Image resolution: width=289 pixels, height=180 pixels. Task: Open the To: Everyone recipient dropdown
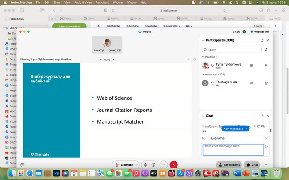[239, 138]
